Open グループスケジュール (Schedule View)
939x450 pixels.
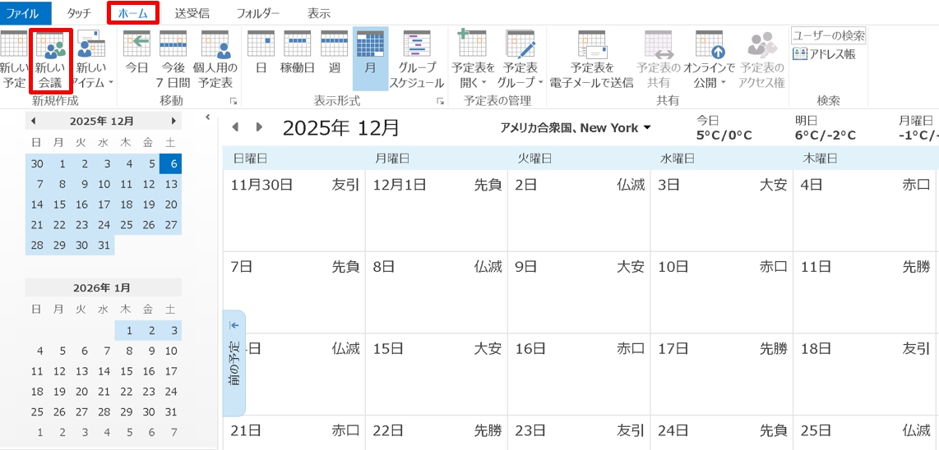[x=416, y=60]
